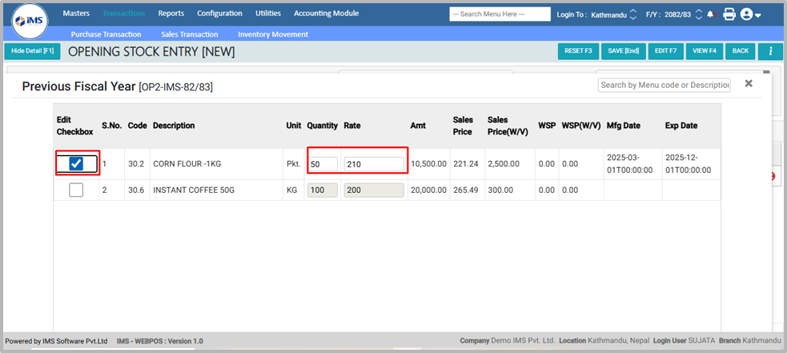Open the Accounting Module menu
The width and height of the screenshot is (787, 353).
(326, 14)
